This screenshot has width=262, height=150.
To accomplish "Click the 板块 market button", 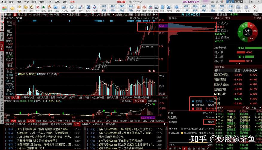I will coord(186,6).
